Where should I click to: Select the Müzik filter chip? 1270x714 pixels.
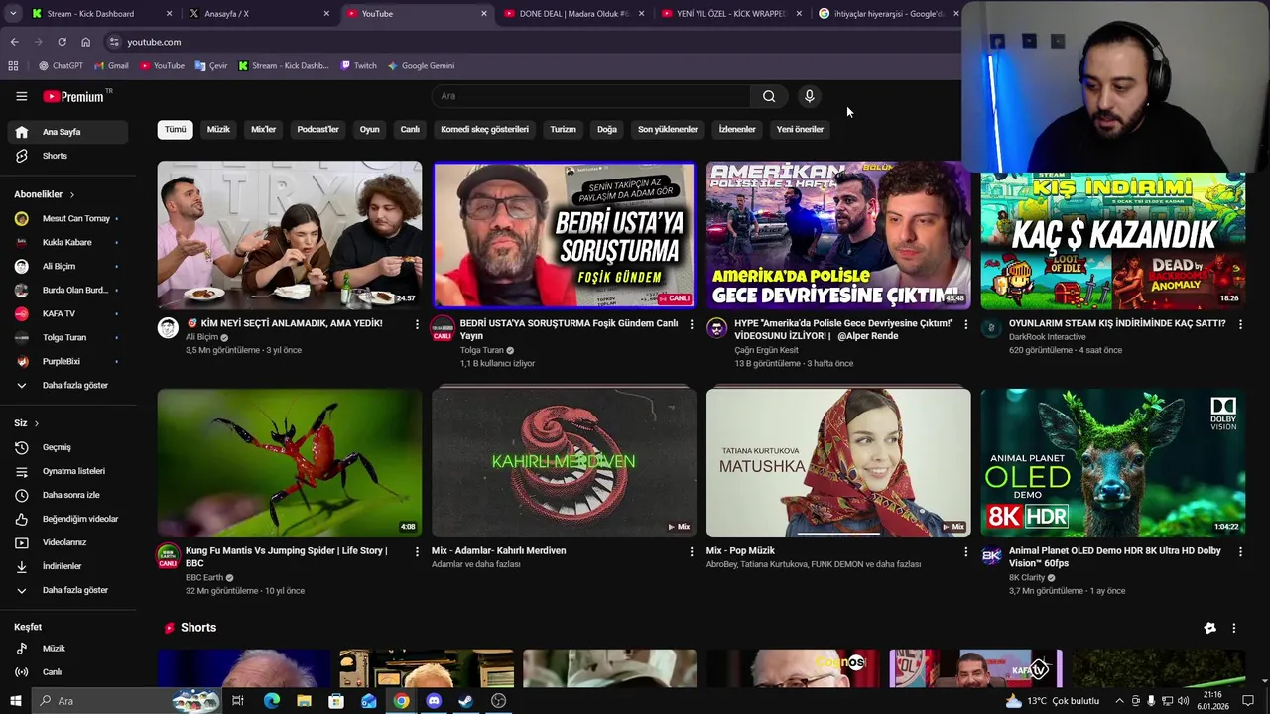click(218, 129)
